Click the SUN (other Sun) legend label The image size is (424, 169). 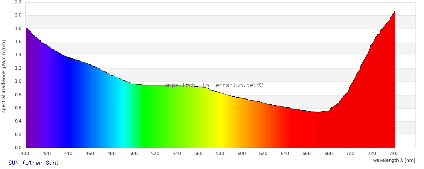pos(33,163)
